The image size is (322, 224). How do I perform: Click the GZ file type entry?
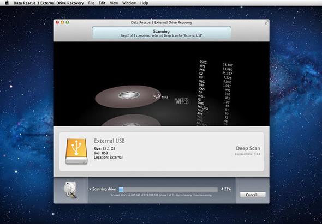point(201,74)
